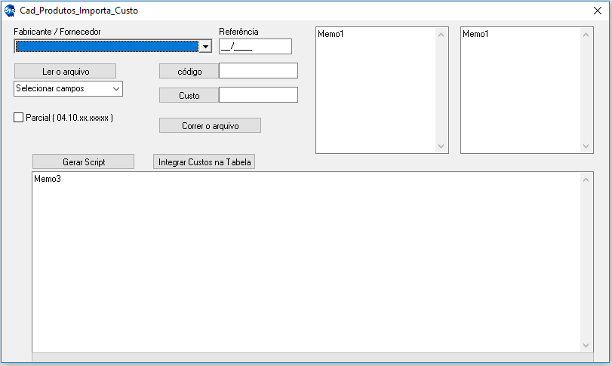The width and height of the screenshot is (612, 366).
Task: Focus the text field beside código
Action: click(258, 71)
